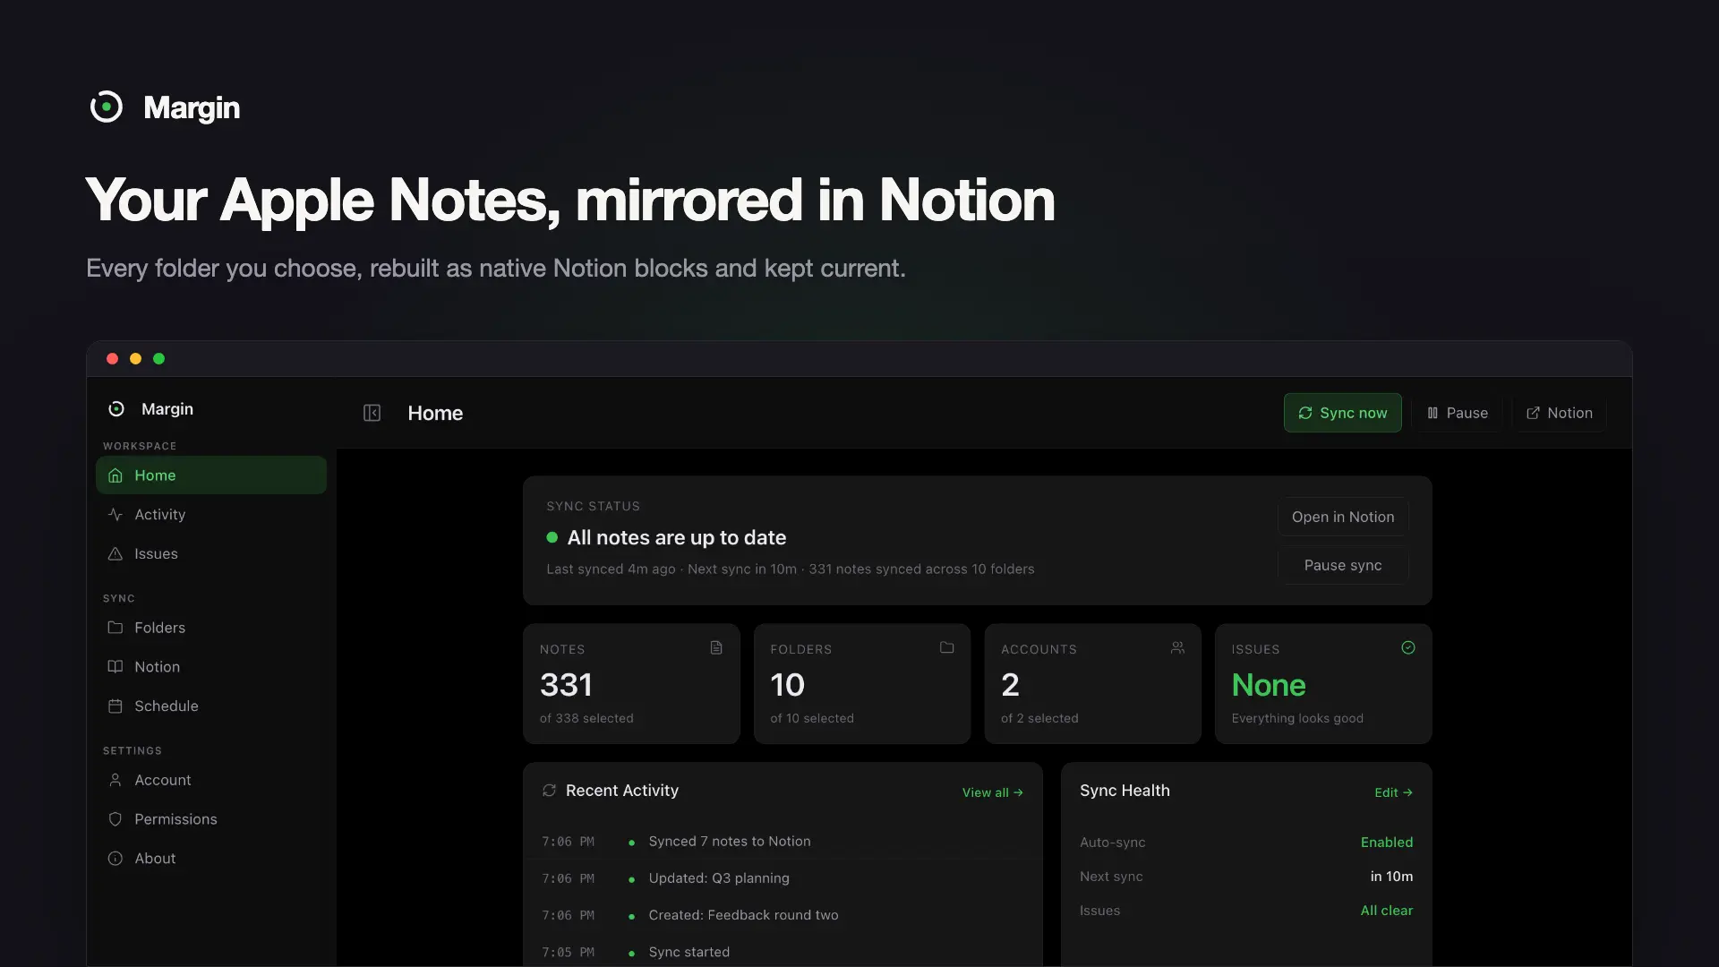The height and width of the screenshot is (967, 1719).
Task: Click the Accounts count 2
Action: (x=1010, y=685)
